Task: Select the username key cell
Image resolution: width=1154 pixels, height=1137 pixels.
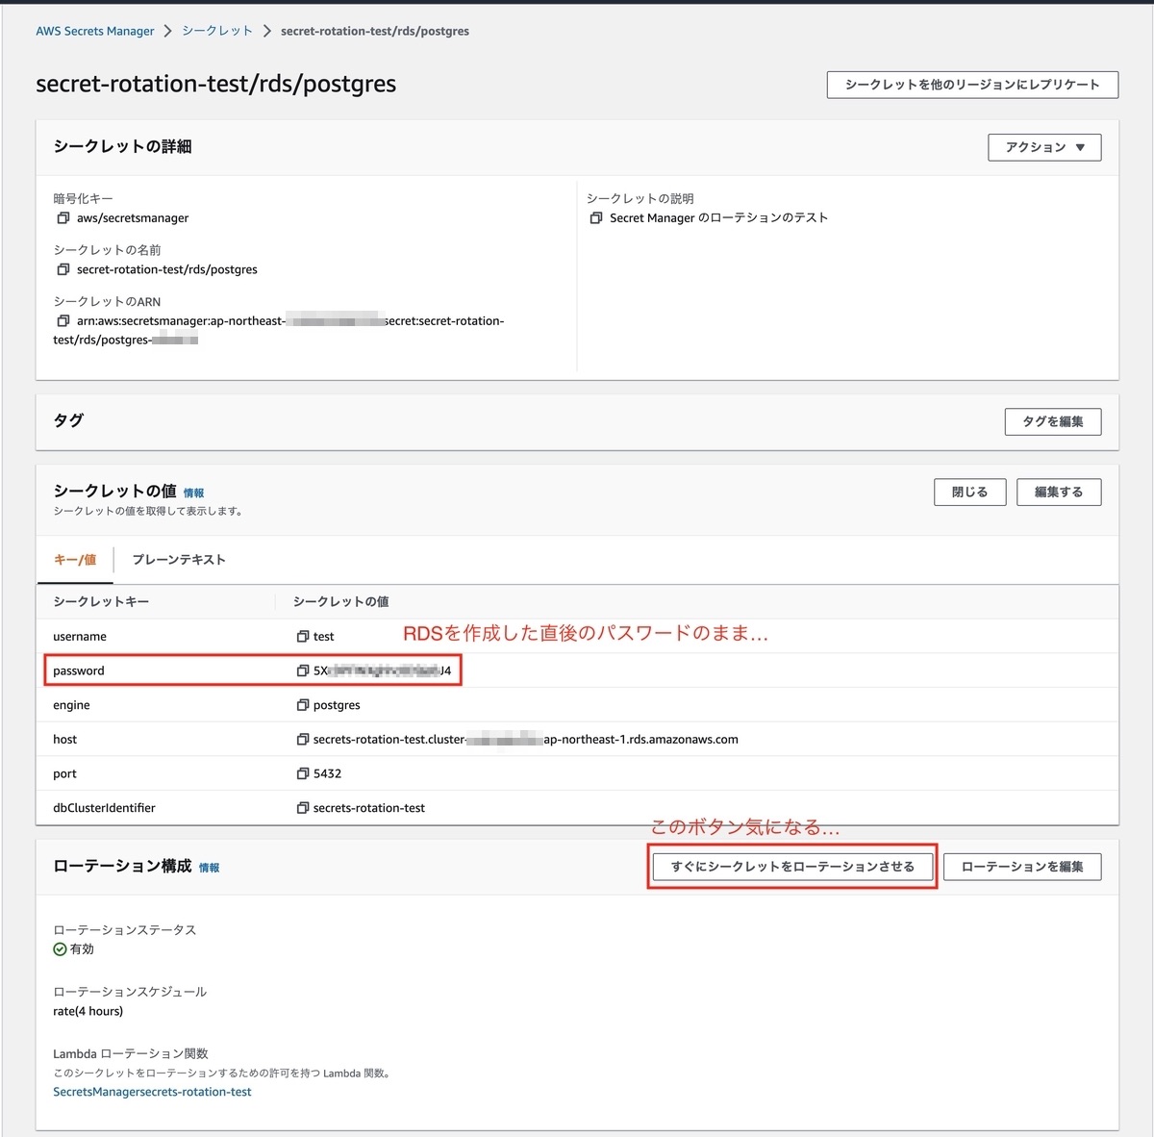Action: point(80,637)
